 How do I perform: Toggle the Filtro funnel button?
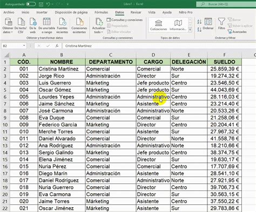221,24
